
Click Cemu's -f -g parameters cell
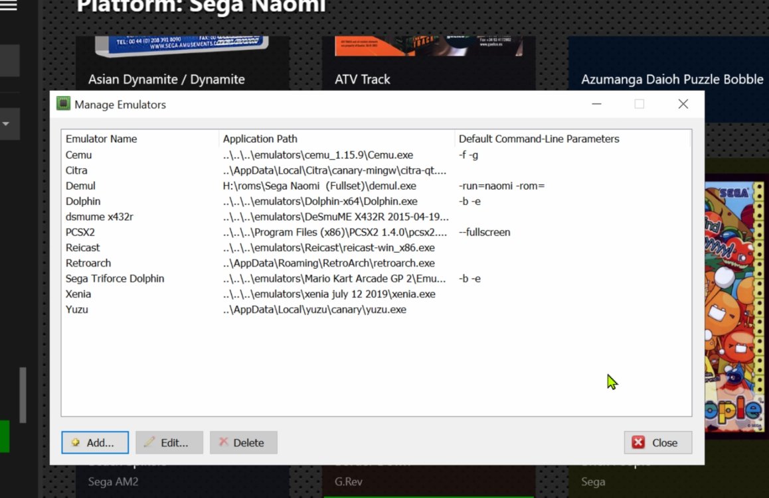[468, 155]
